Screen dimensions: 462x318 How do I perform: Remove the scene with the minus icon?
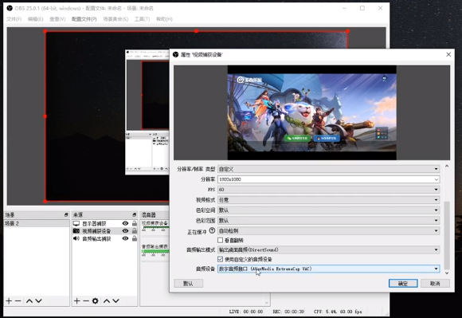18,301
